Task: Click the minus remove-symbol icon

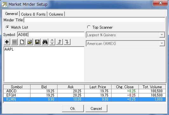Action: click(14, 42)
